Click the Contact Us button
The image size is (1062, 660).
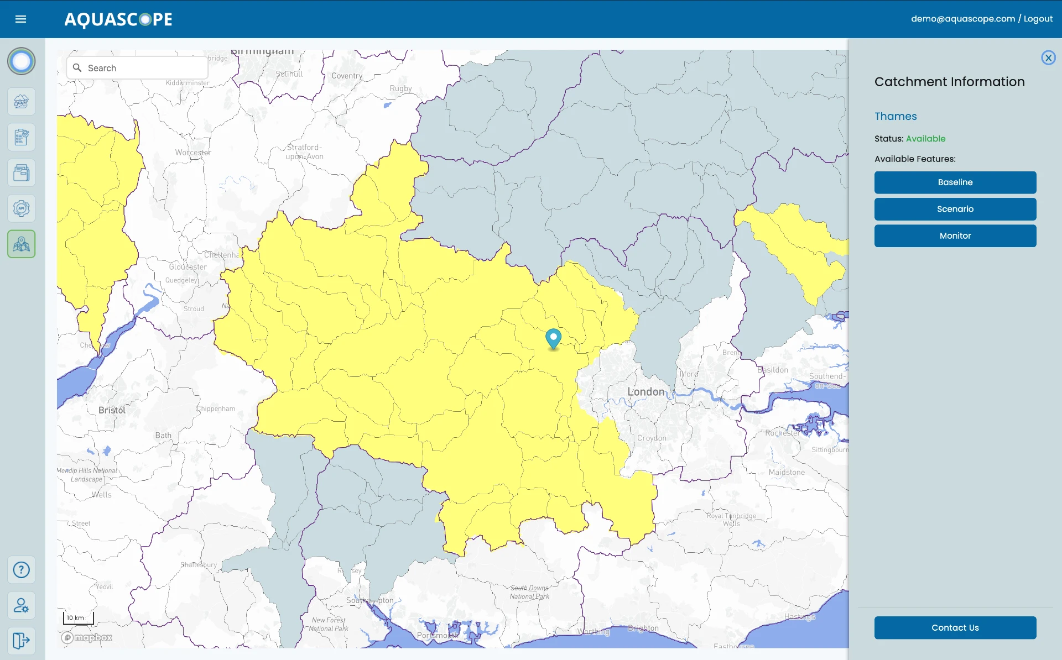(x=955, y=627)
